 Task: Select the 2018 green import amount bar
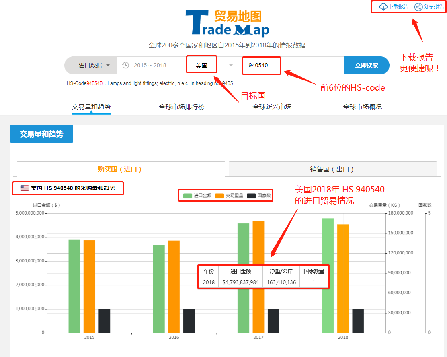(x=328, y=275)
